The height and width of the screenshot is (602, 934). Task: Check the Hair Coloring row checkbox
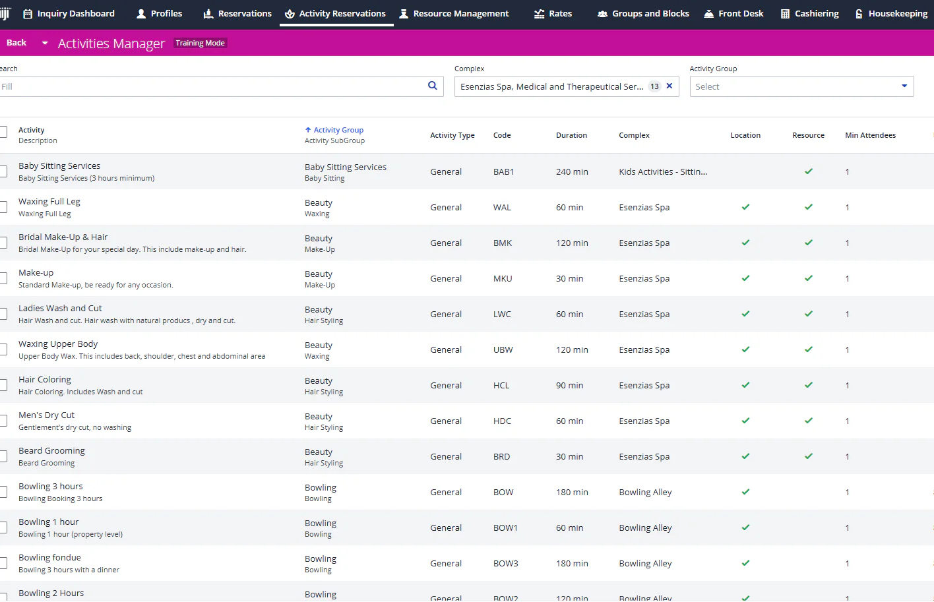(x=3, y=385)
